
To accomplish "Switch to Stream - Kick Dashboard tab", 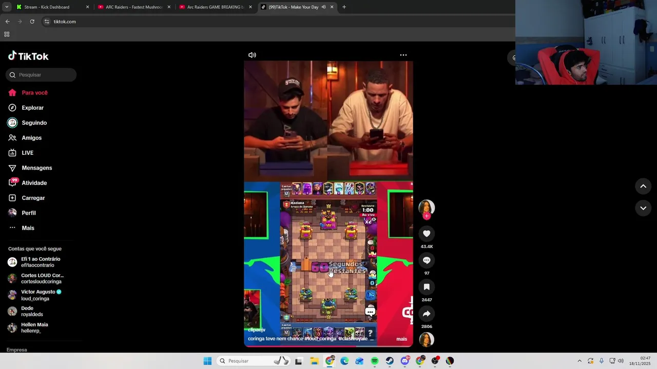I will pos(47,7).
